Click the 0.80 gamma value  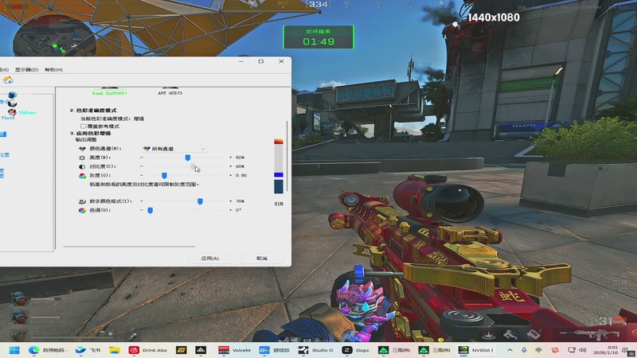[x=241, y=175]
